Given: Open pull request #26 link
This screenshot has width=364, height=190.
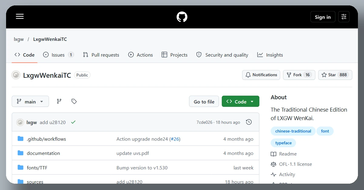Looking at the screenshot, I should point(175,139).
